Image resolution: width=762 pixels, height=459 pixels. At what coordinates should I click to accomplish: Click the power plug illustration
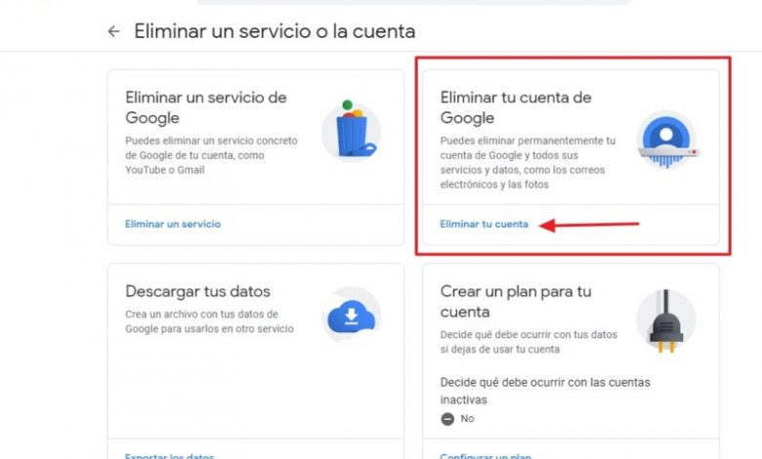tap(666, 321)
